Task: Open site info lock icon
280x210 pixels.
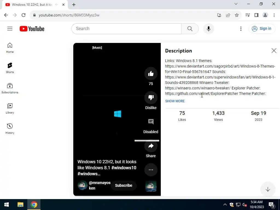Action: [x=34, y=15]
